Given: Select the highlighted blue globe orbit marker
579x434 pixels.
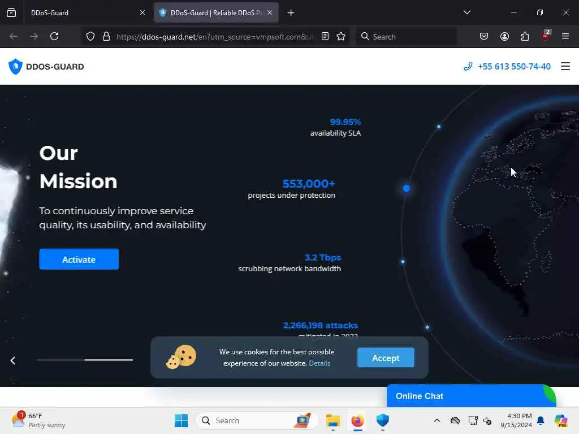Looking at the screenshot, I should click(406, 189).
